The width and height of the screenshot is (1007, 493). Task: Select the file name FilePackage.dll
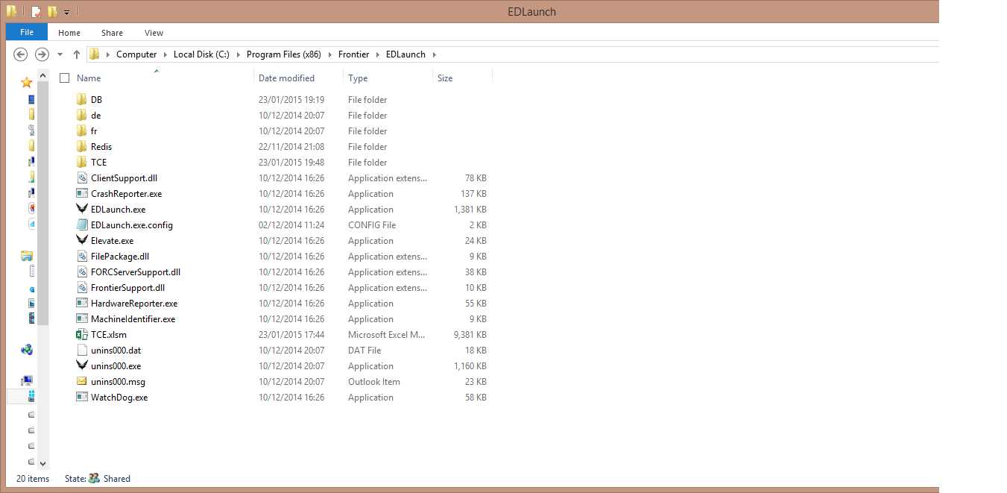point(120,257)
